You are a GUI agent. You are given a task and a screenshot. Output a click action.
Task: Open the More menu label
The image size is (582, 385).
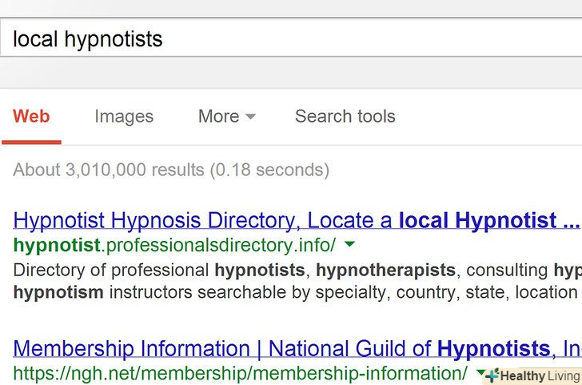[218, 116]
